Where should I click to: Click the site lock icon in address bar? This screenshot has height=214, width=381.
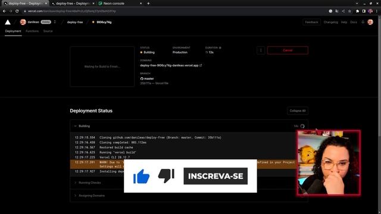click(24, 11)
